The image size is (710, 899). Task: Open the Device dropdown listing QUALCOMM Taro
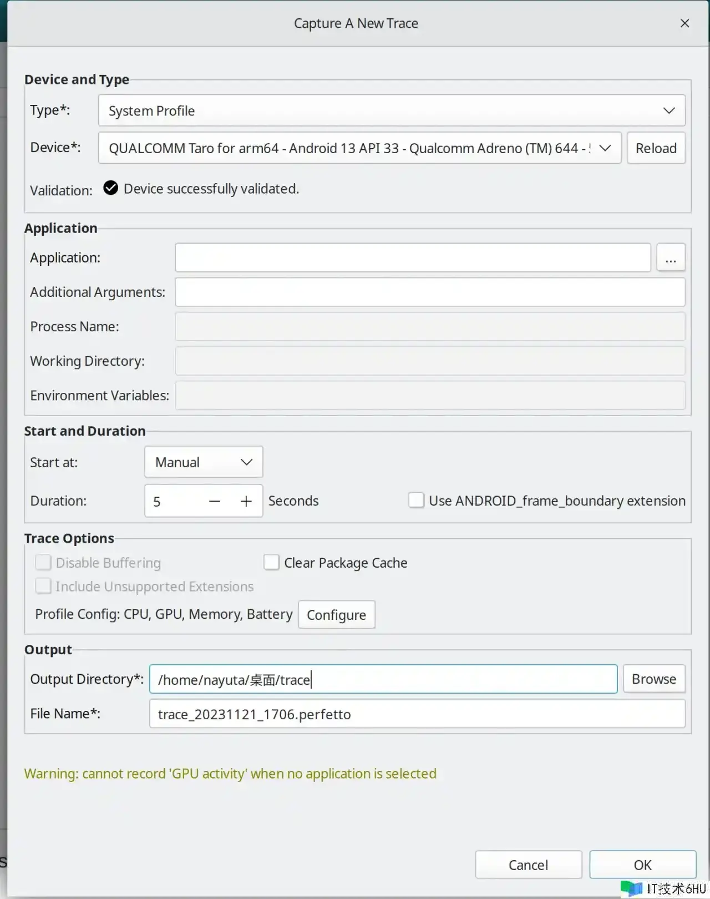tap(359, 148)
